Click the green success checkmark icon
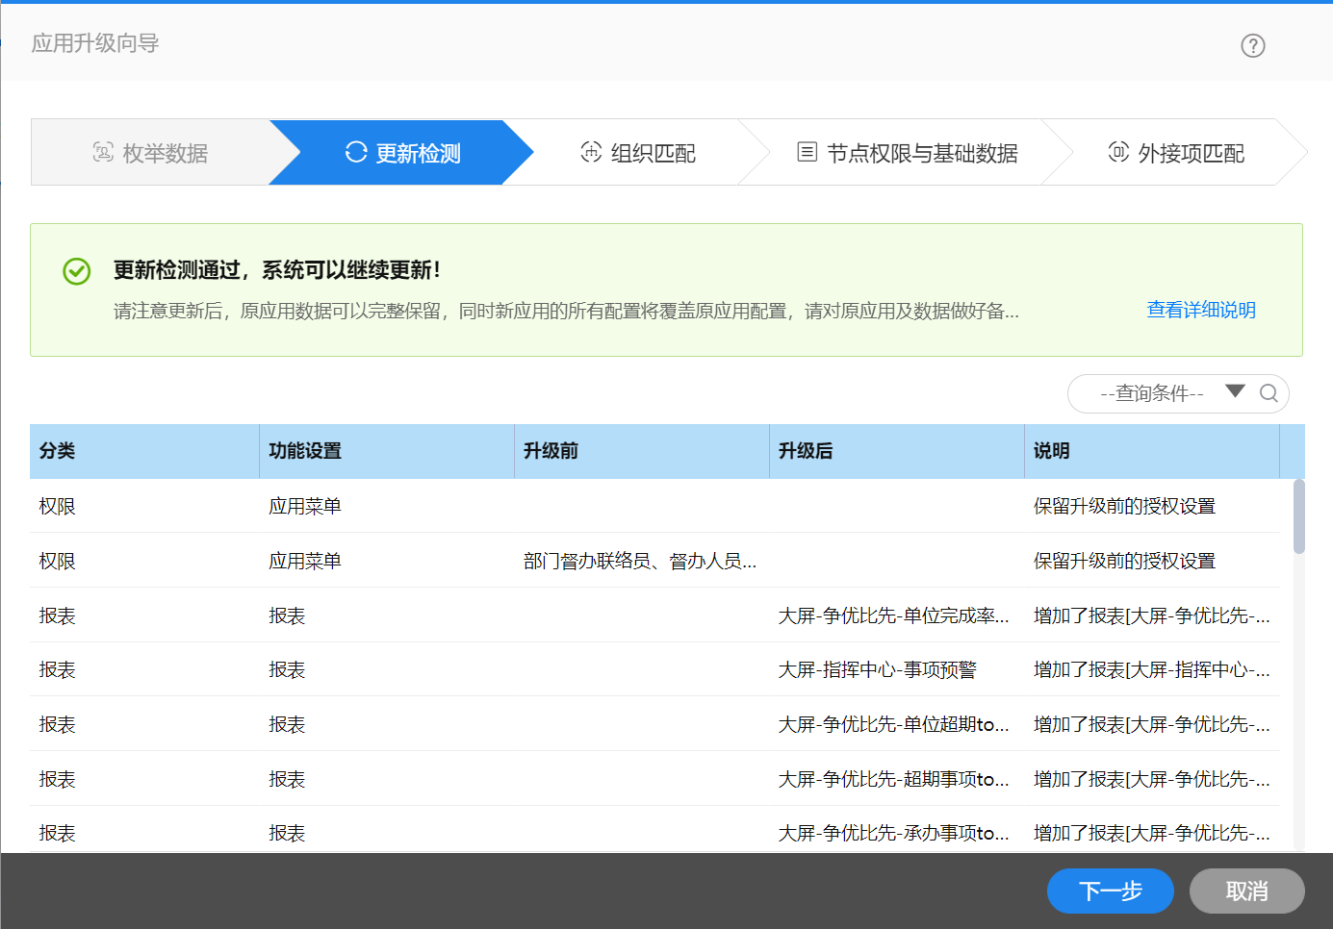The height and width of the screenshot is (929, 1333). (x=77, y=271)
